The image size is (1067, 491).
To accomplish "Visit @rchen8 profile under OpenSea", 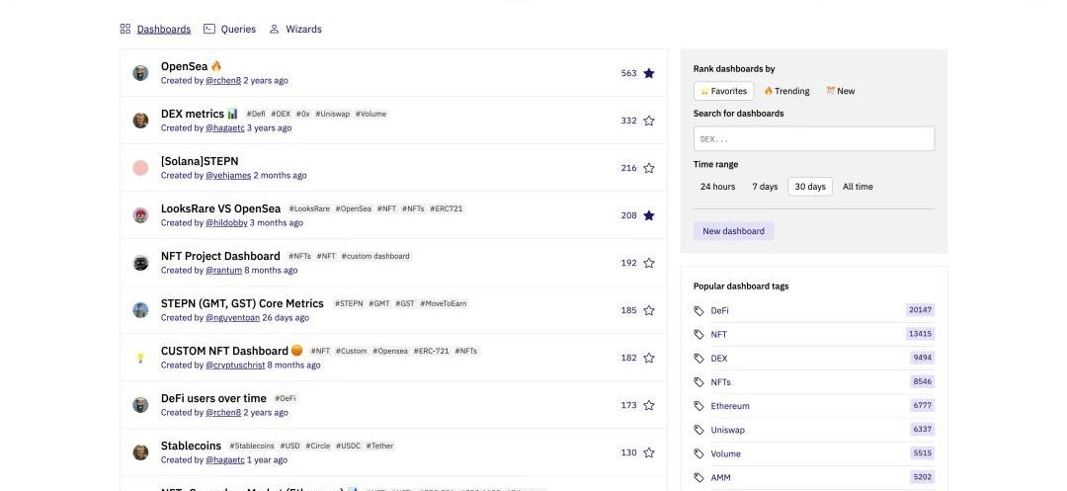I will [x=223, y=80].
